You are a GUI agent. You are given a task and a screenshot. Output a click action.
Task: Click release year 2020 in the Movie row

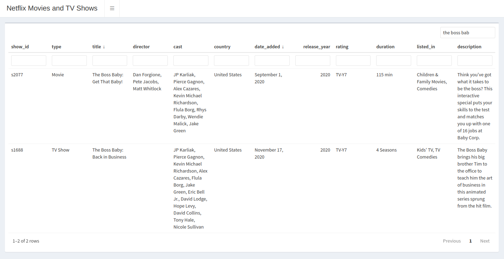click(x=325, y=75)
